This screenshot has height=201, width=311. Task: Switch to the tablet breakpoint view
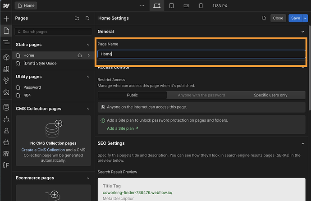pos(171,6)
